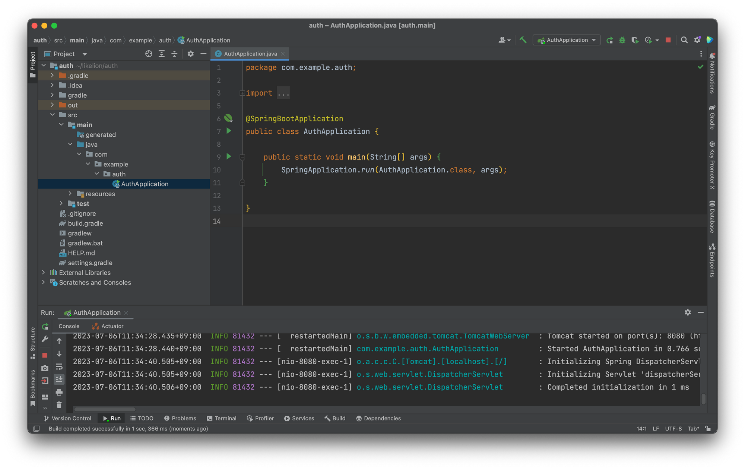This screenshot has height=470, width=745.
Task: Click the Debug bug icon
Action: 622,40
